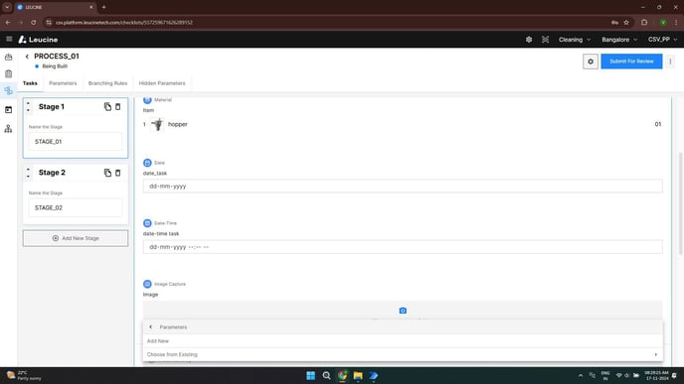Open the three-dot menu next to Submit
The height and width of the screenshot is (384, 684).
click(x=670, y=62)
